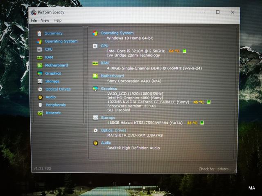262x196 pixels.
Task: Click the Windows flag icon beside sidebar Operating System
Action: tap(39, 42)
